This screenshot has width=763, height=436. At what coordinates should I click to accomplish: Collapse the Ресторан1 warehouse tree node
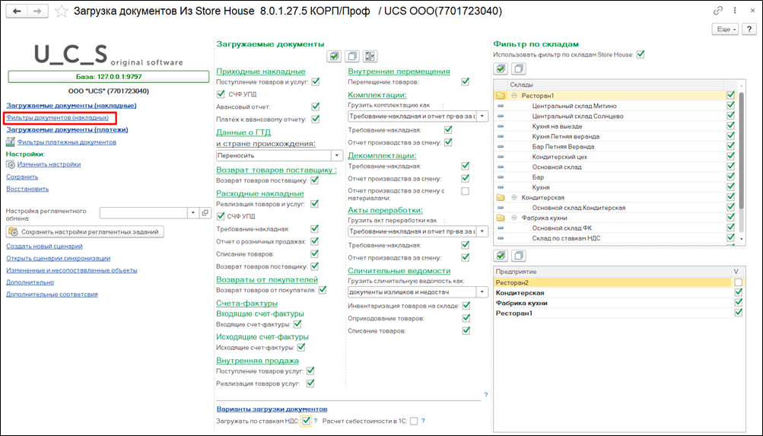tap(514, 96)
